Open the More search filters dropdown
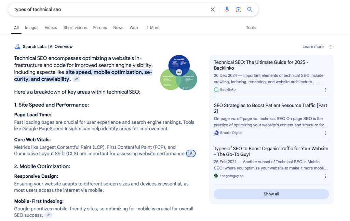This screenshot has height=221, width=350. 152,27
